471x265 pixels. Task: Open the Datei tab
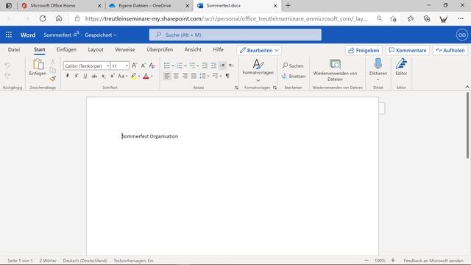[14, 49]
